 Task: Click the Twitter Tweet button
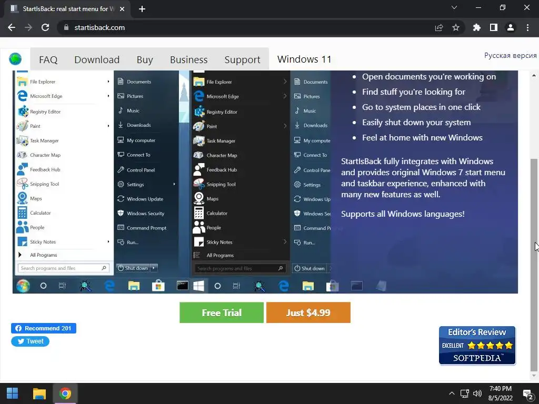[x=30, y=341]
